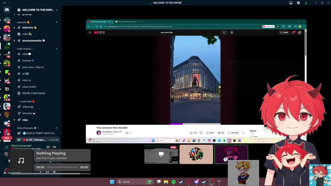Click the Ask button under video
The width and height of the screenshot is (331, 186).
click(x=221, y=133)
